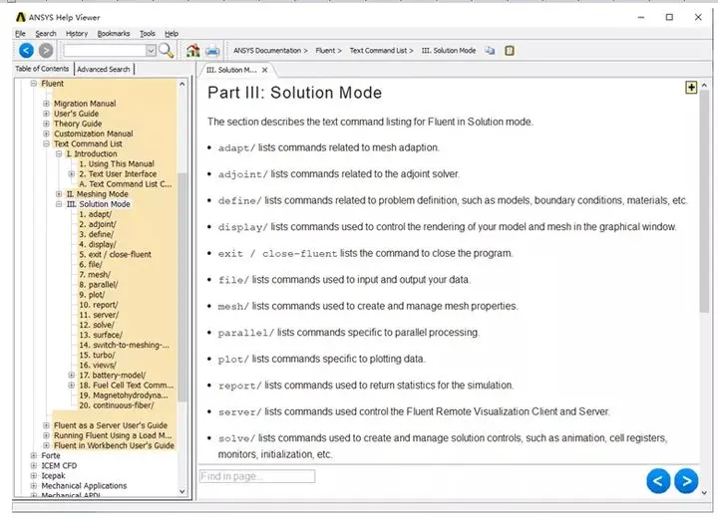This screenshot has width=718, height=518.
Task: Expand the Customization Manual node
Action: [46, 133]
